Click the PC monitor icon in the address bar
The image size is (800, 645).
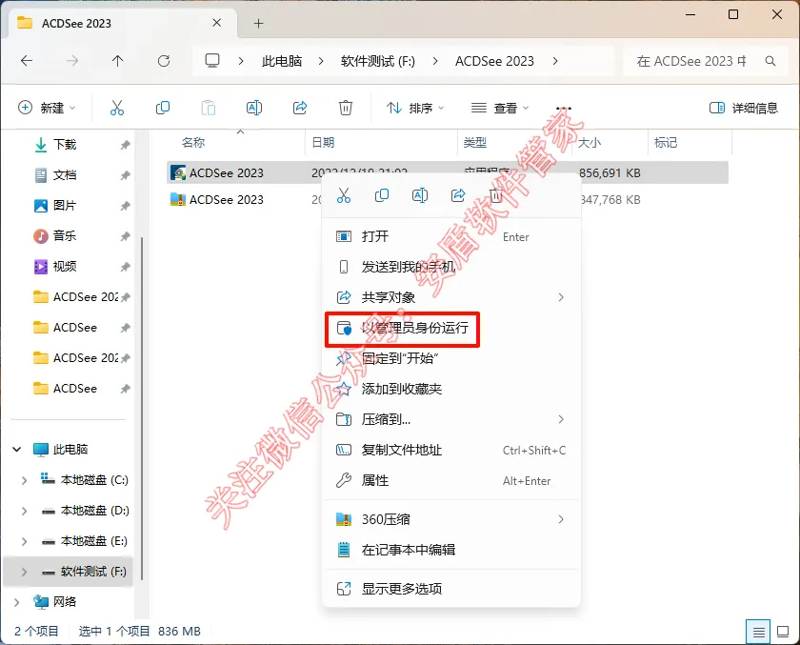[x=212, y=61]
